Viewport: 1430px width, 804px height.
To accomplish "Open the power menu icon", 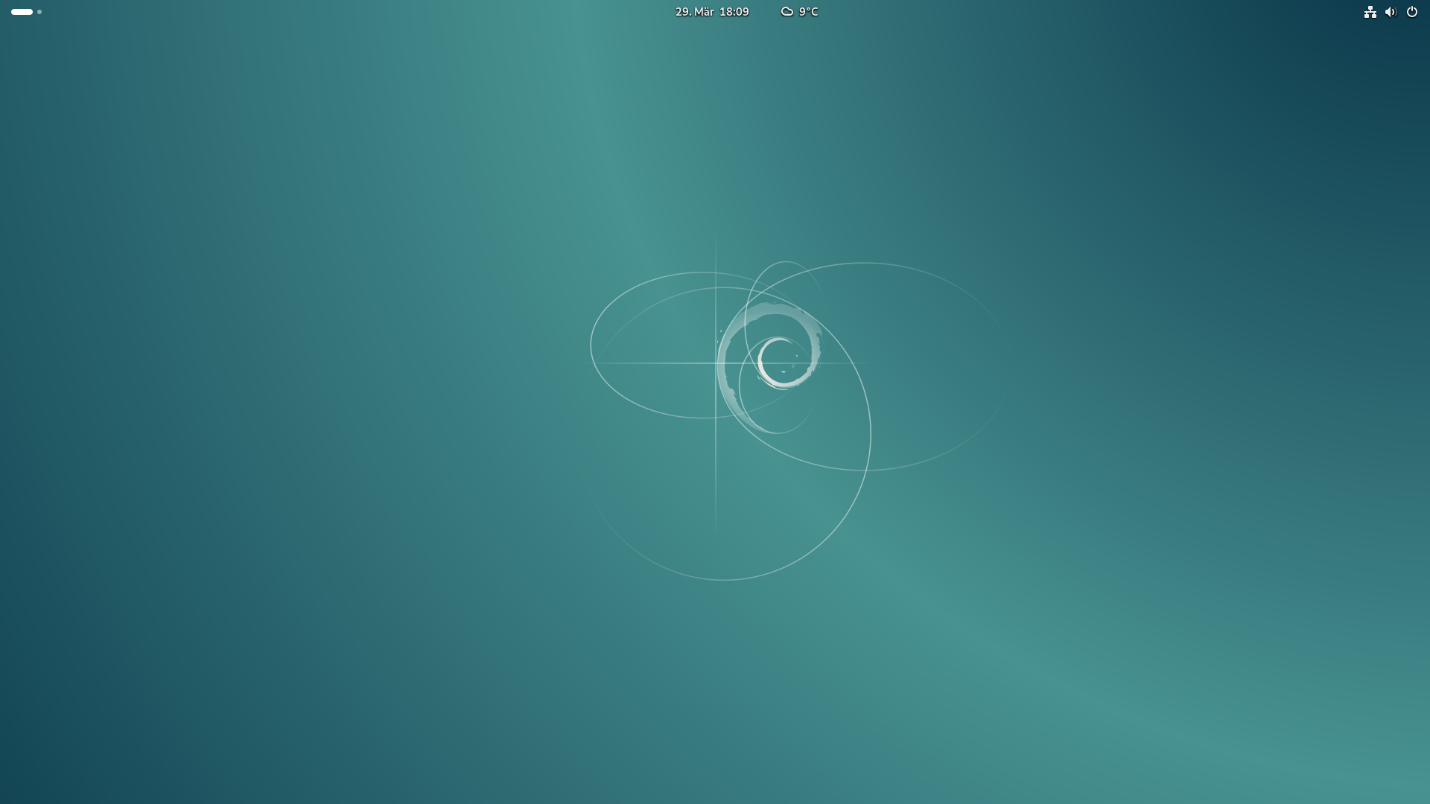I will pyautogui.click(x=1411, y=12).
